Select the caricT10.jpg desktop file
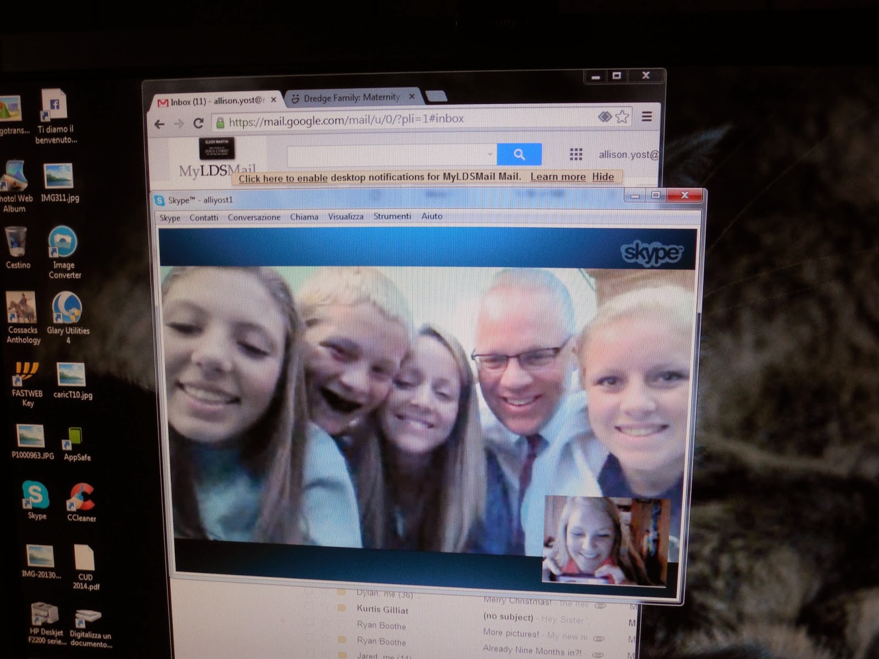 pyautogui.click(x=72, y=381)
